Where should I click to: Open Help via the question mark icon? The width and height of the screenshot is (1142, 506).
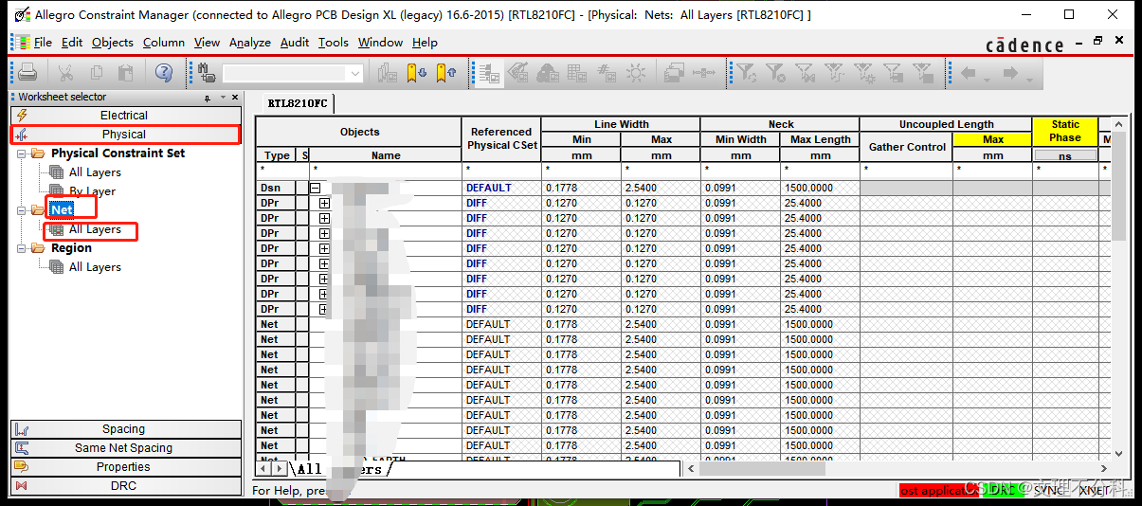tap(164, 73)
